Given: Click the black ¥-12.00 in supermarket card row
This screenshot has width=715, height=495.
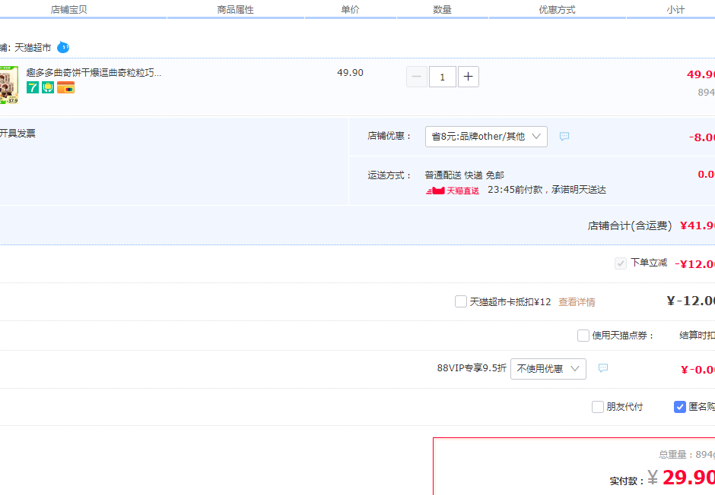Looking at the screenshot, I should click(x=691, y=301).
